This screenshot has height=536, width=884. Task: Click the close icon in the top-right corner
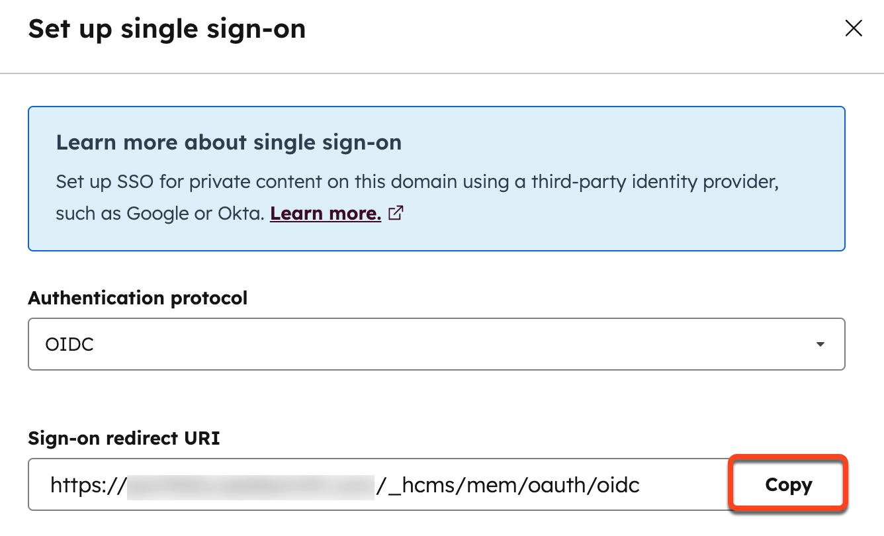pyautogui.click(x=854, y=28)
